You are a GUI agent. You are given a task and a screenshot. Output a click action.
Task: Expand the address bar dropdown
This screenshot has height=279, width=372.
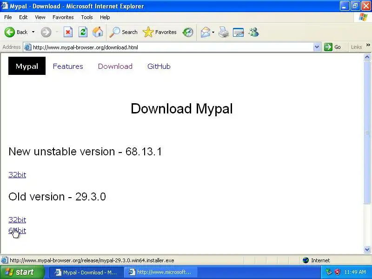coord(317,47)
